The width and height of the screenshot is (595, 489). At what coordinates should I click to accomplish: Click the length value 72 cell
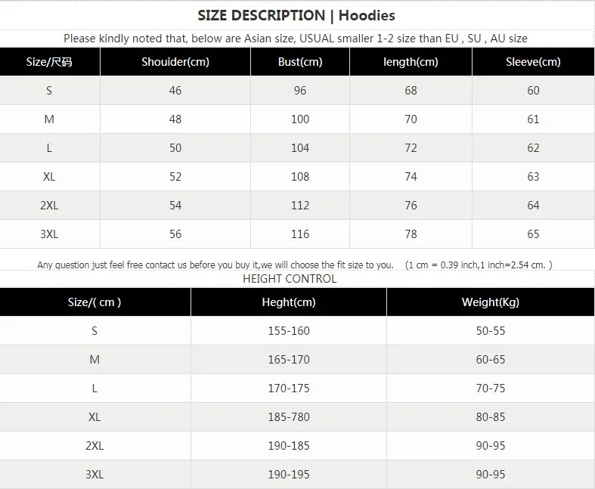[x=411, y=148]
